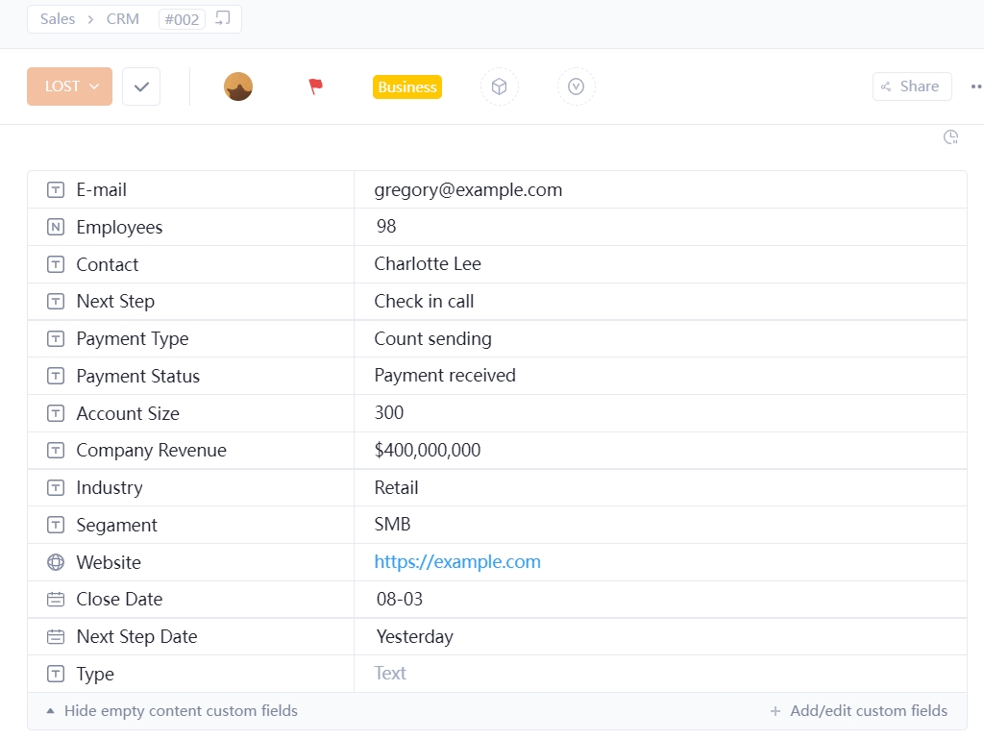Click the Business tag label

tap(407, 87)
